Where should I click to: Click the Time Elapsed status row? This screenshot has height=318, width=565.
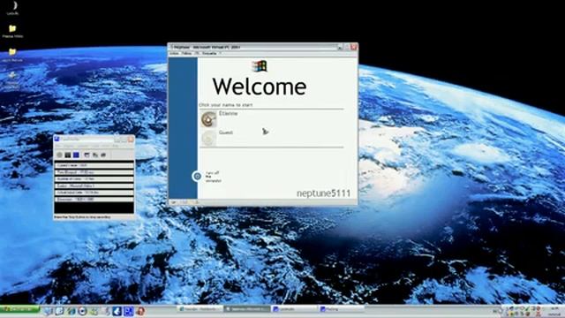(x=94, y=172)
